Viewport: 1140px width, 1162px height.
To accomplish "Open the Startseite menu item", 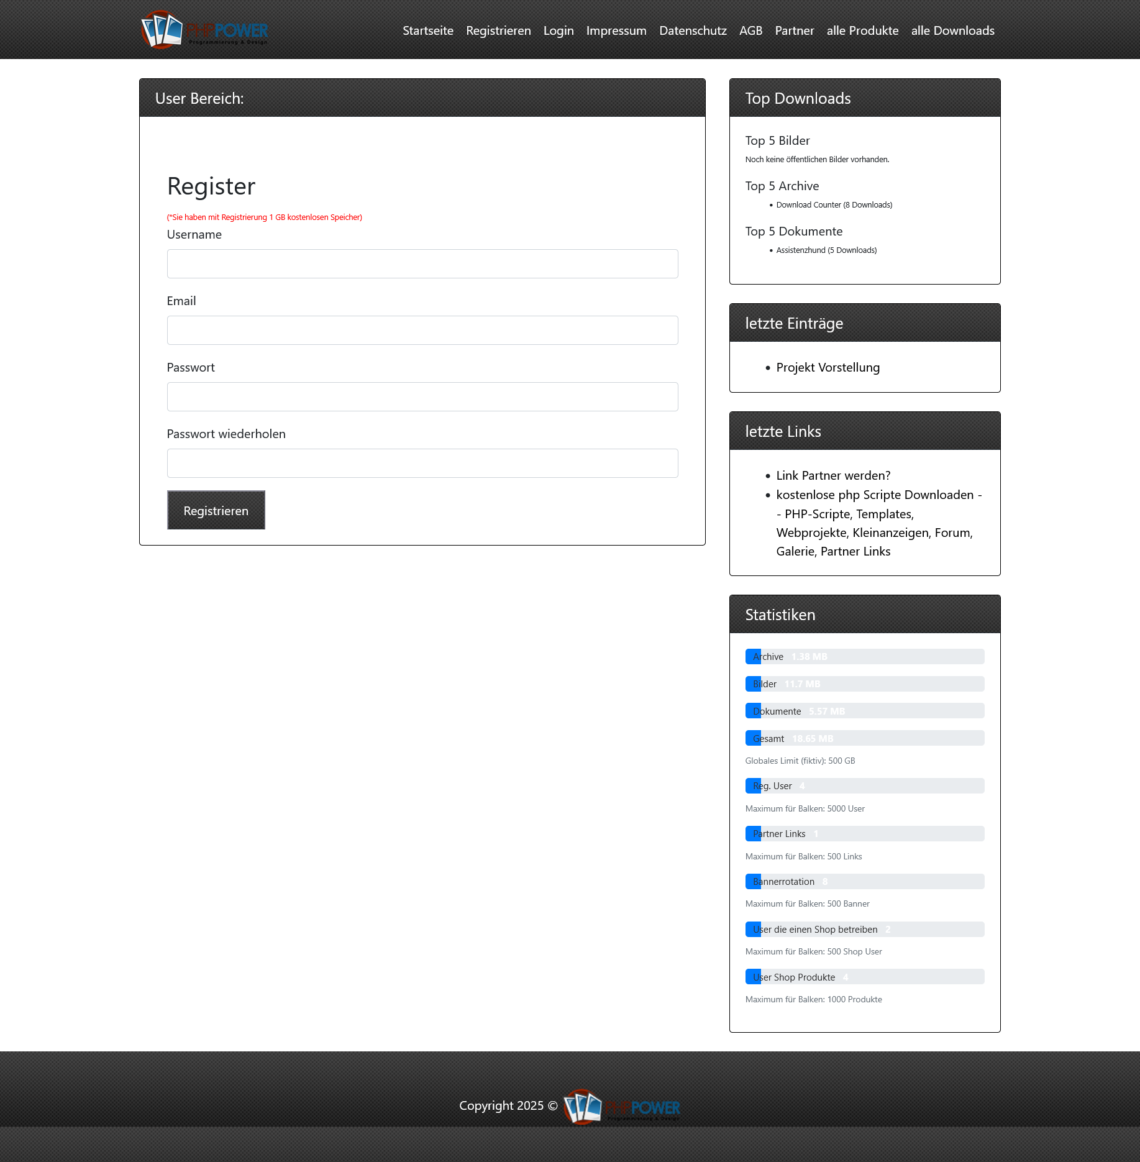I will 427,30.
